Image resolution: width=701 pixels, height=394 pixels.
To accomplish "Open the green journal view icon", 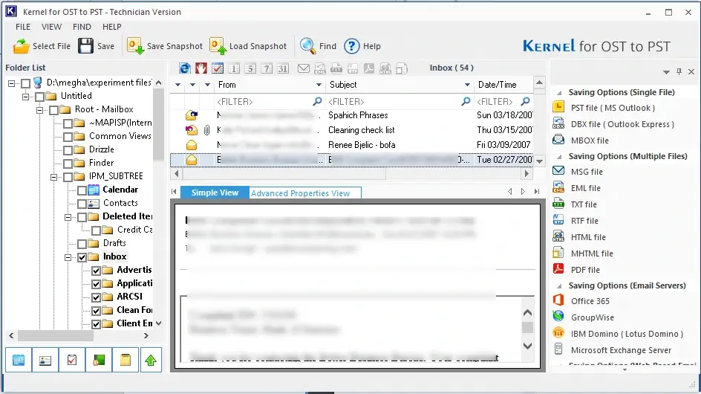I will tap(99, 360).
